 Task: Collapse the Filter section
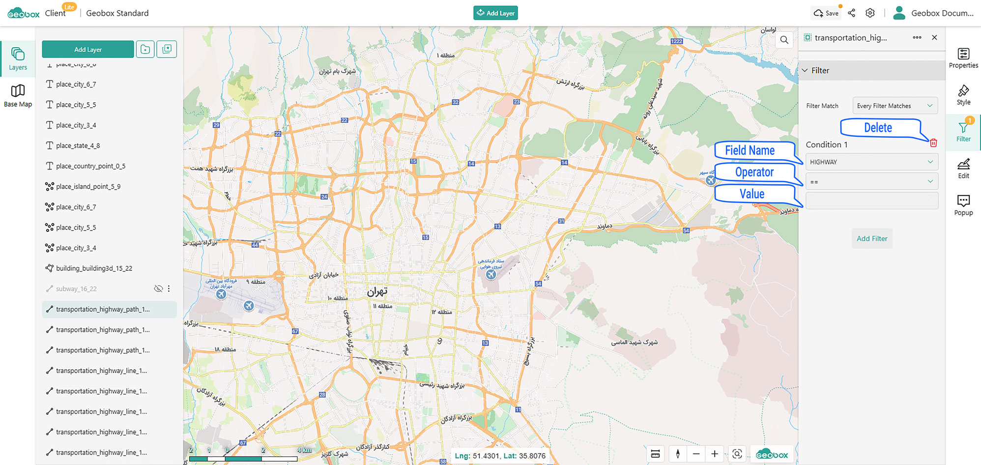[x=805, y=70]
